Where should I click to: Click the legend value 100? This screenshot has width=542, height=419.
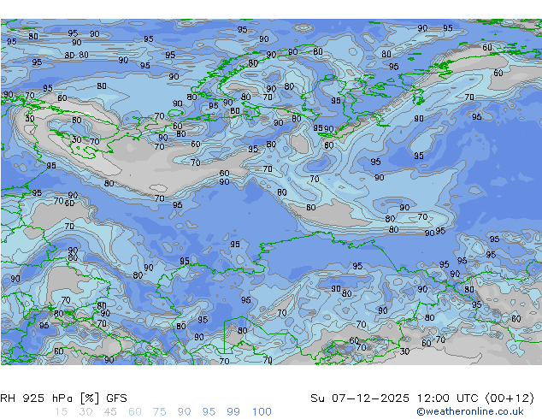point(262,412)
